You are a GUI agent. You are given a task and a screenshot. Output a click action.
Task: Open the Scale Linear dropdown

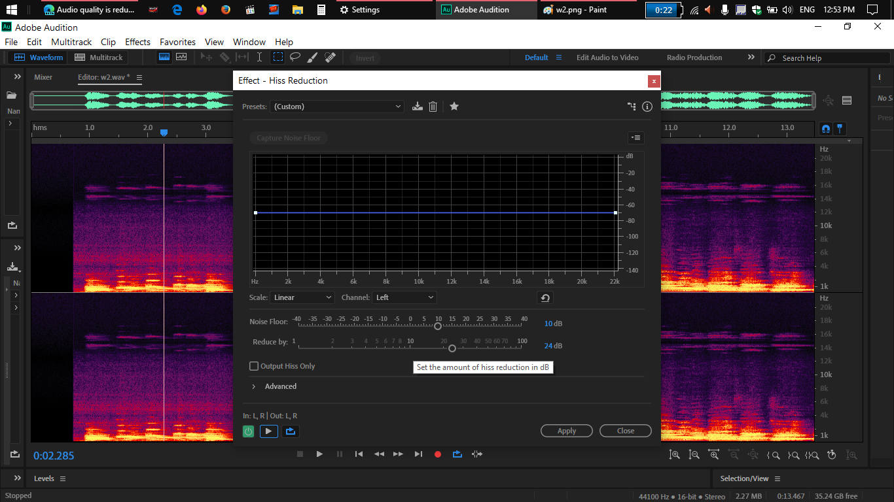(302, 297)
